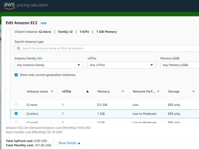Open Info link beside Edit Amazon EC2
Viewport: 199px width, 150px height.
coord(43,23)
